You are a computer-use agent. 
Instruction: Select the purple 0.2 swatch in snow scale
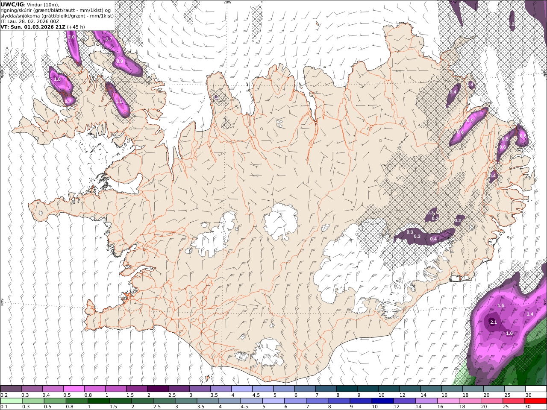(x=11, y=389)
